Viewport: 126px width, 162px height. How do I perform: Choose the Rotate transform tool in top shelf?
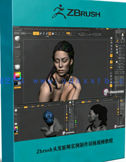coord(47,34)
